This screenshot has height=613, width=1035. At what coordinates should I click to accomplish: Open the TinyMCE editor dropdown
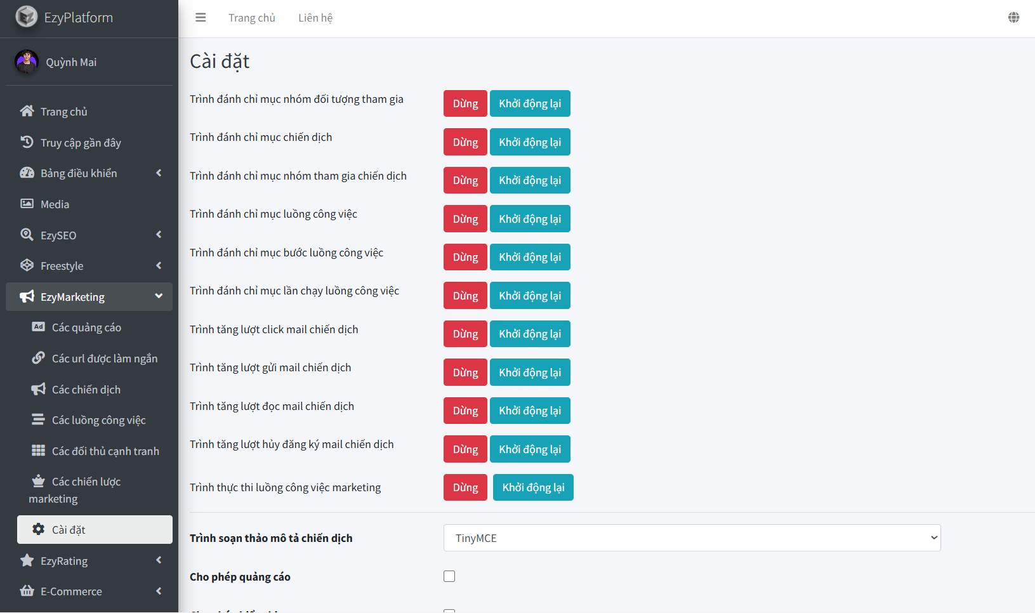(x=692, y=537)
